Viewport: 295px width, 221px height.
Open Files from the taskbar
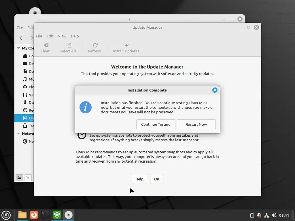pos(22,215)
